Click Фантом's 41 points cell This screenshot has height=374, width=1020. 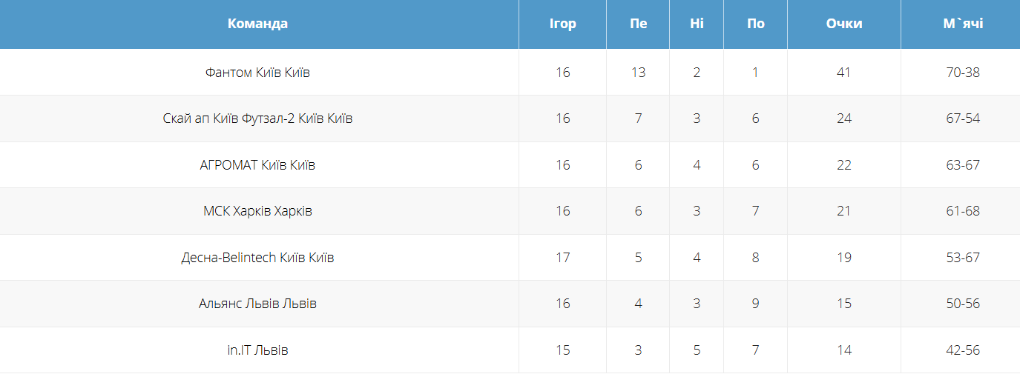[844, 73]
